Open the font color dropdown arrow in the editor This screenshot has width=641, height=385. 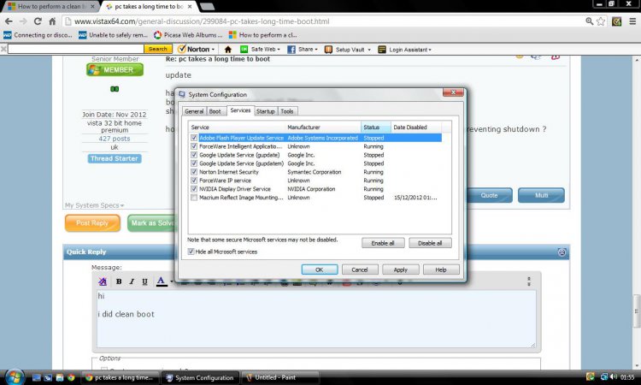click(x=172, y=281)
